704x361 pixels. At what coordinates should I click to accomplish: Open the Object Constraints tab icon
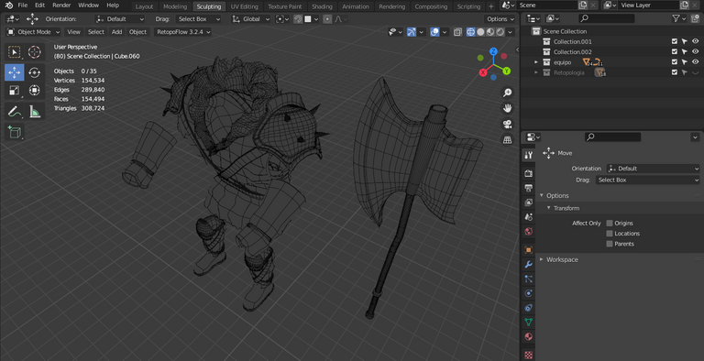tap(528, 308)
